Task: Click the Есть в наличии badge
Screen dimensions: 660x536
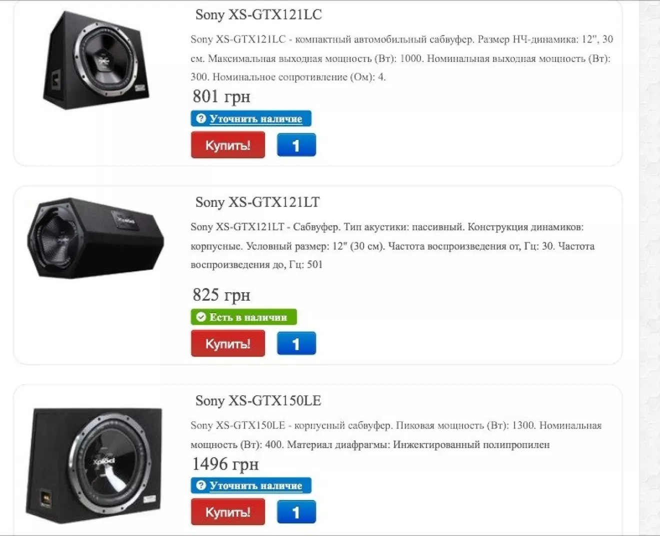Action: (243, 317)
